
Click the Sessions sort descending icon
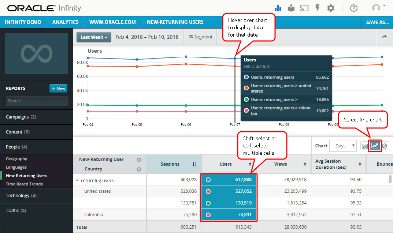194,164
